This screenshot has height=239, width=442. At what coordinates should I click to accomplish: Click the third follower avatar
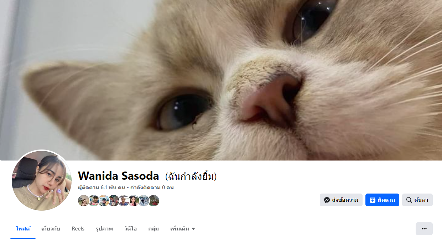point(104,201)
